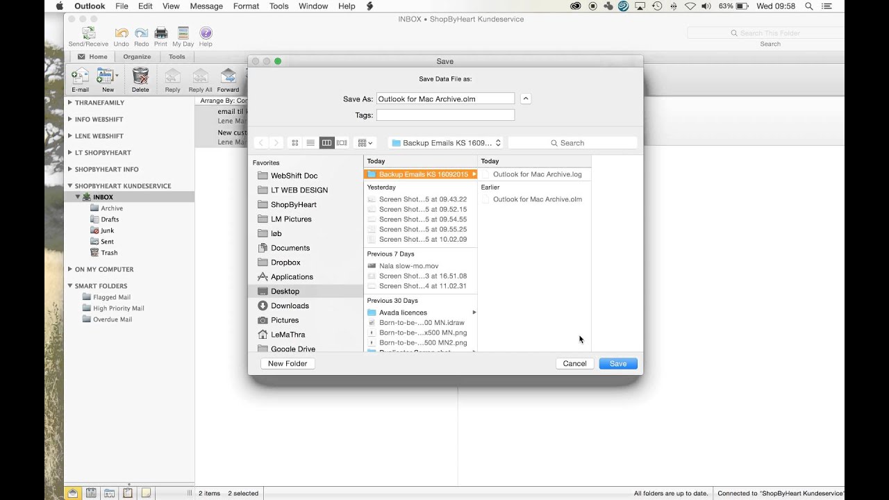
Task: Expand the THRANEFAMILY account
Action: (x=69, y=102)
